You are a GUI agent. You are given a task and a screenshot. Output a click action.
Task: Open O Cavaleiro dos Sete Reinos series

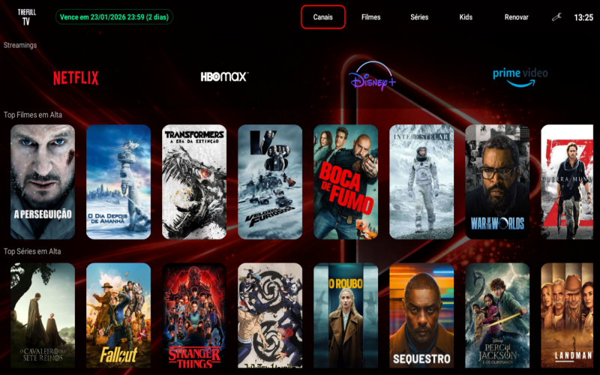(43, 315)
